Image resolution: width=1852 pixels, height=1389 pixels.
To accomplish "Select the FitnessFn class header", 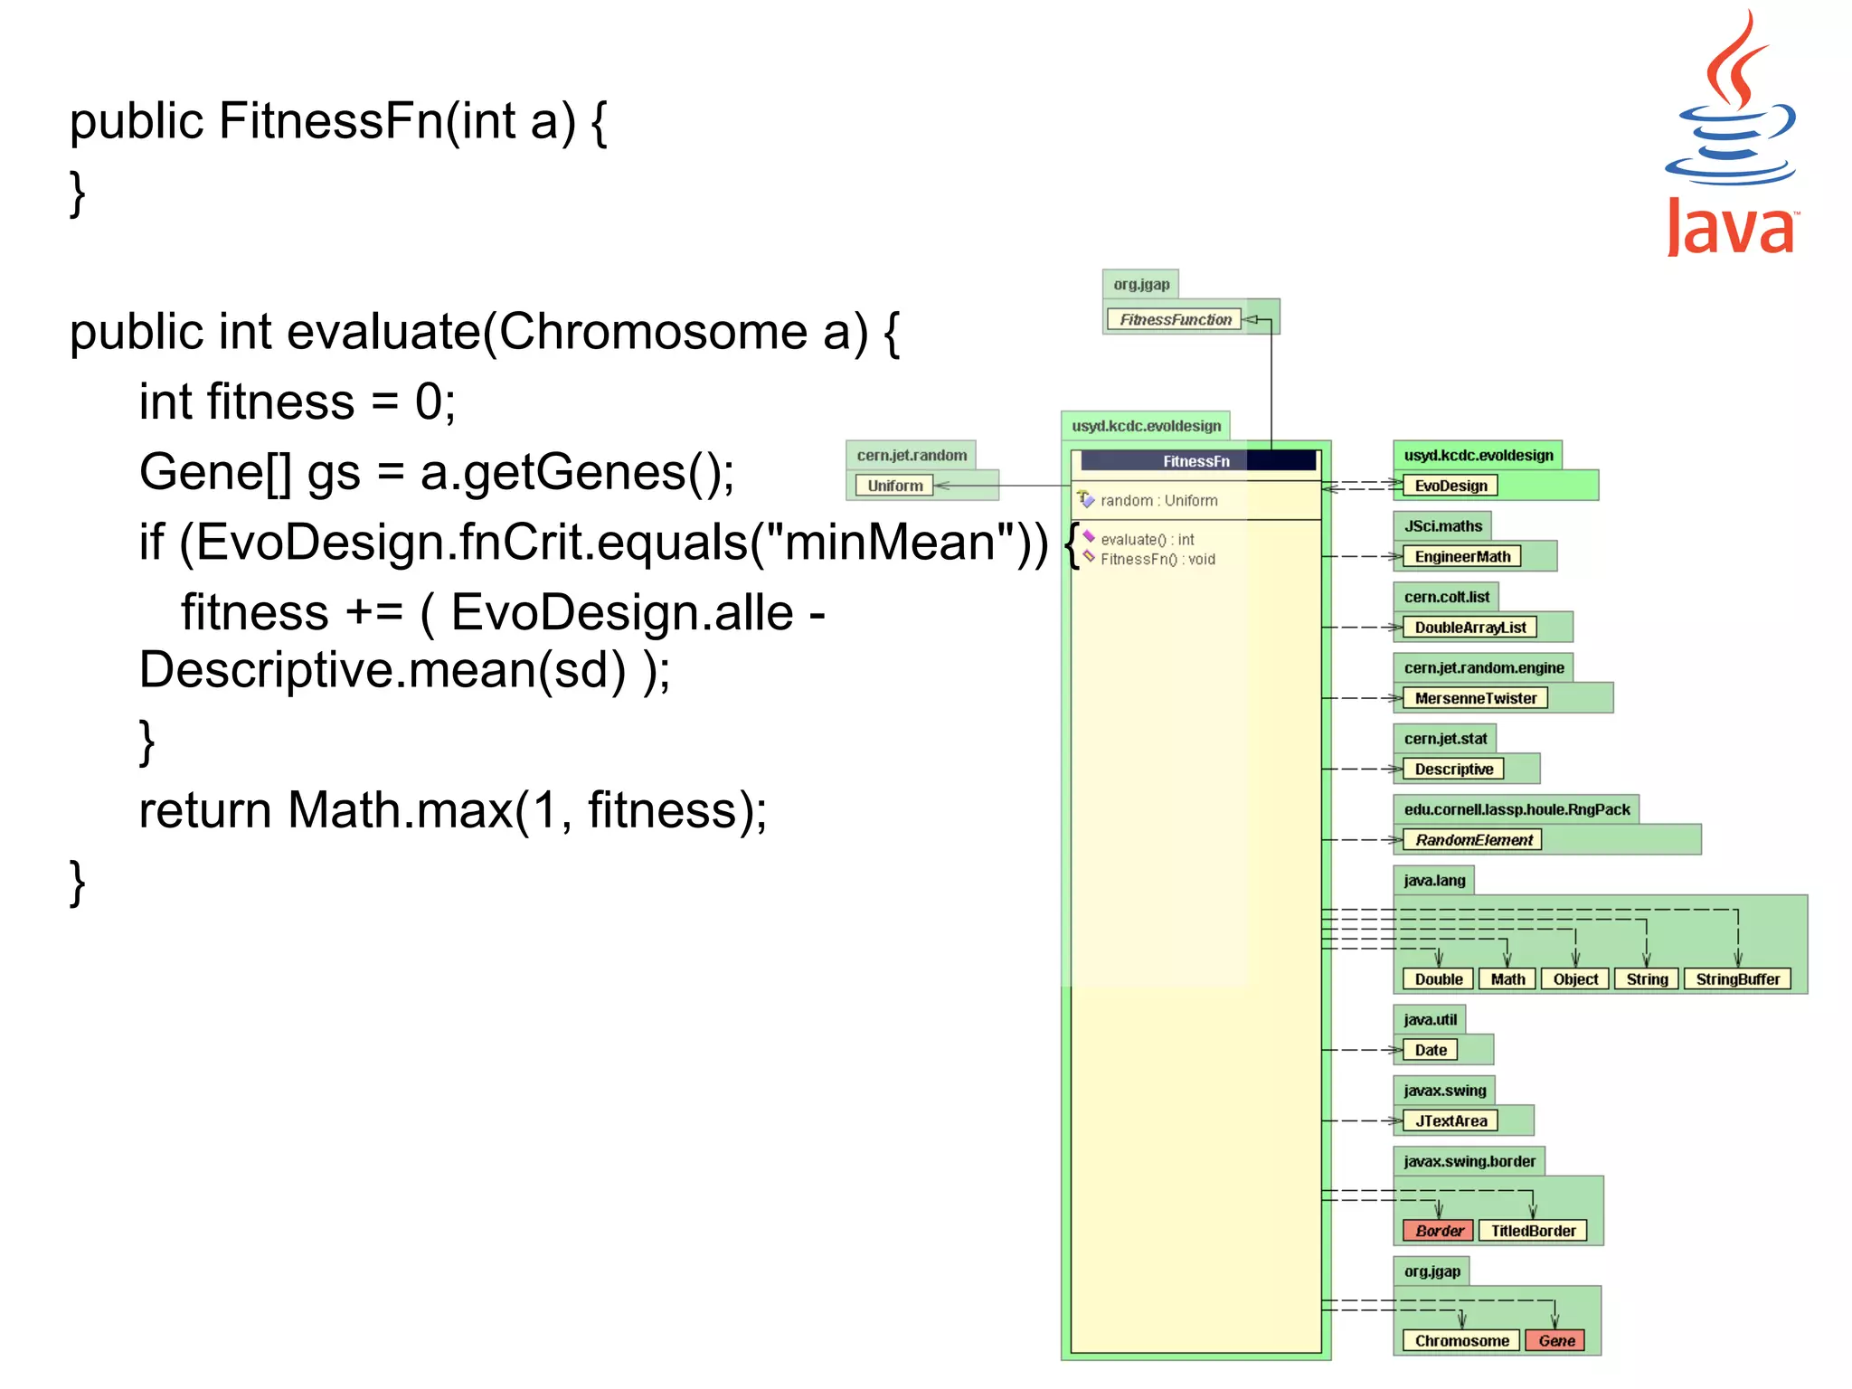I will pyautogui.click(x=1197, y=461).
